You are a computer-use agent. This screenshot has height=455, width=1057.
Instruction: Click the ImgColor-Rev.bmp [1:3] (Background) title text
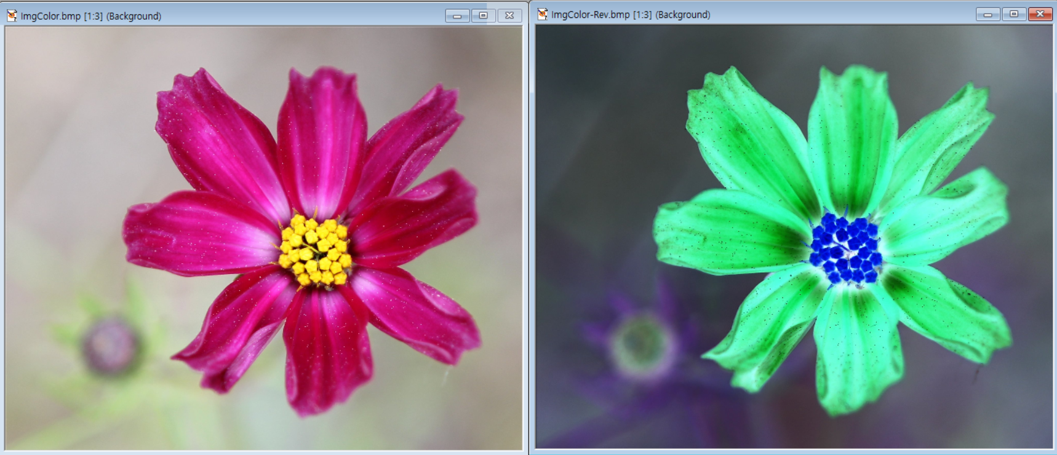click(631, 15)
